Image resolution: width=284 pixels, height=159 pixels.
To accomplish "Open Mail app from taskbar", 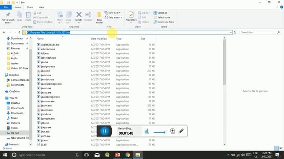I will pos(97,155).
